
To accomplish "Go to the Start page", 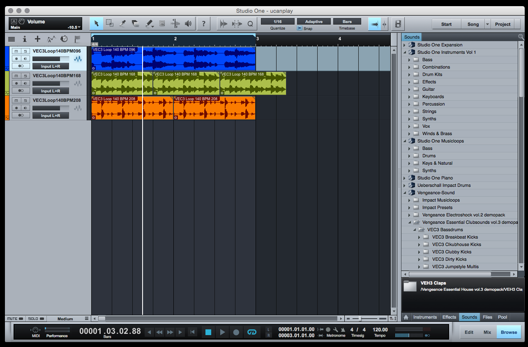I will (x=447, y=24).
